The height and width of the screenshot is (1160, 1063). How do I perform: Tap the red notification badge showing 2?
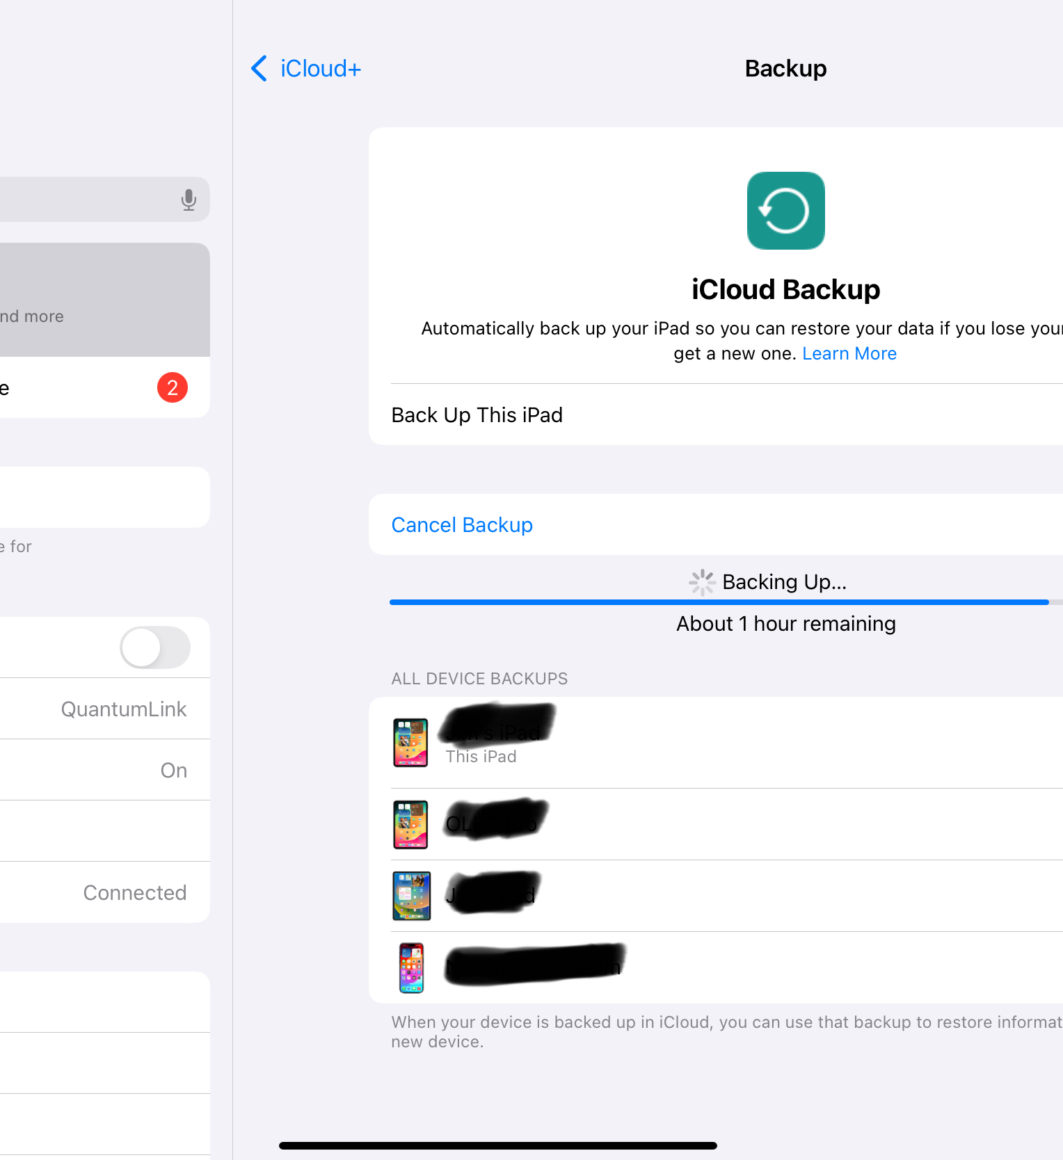pos(173,387)
